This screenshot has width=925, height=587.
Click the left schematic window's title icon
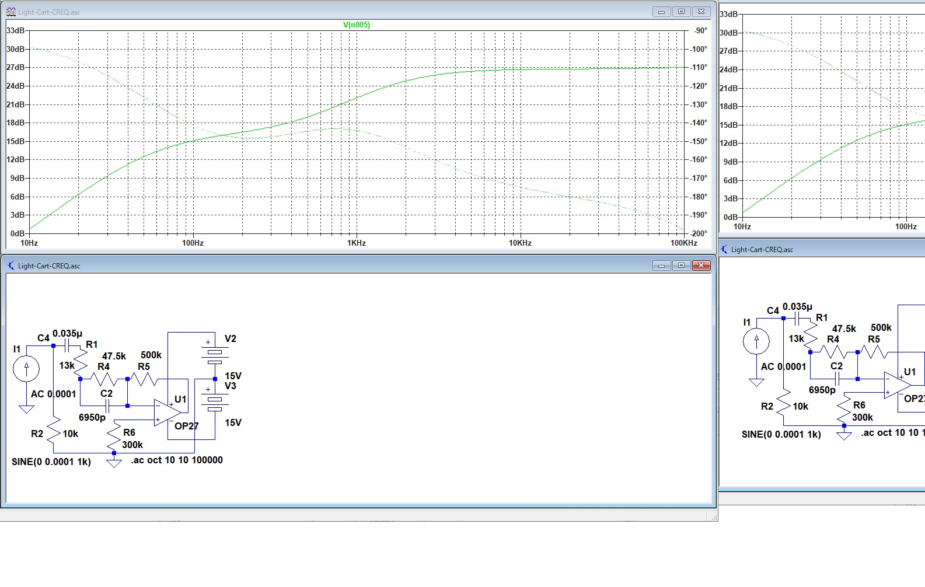[x=11, y=265]
